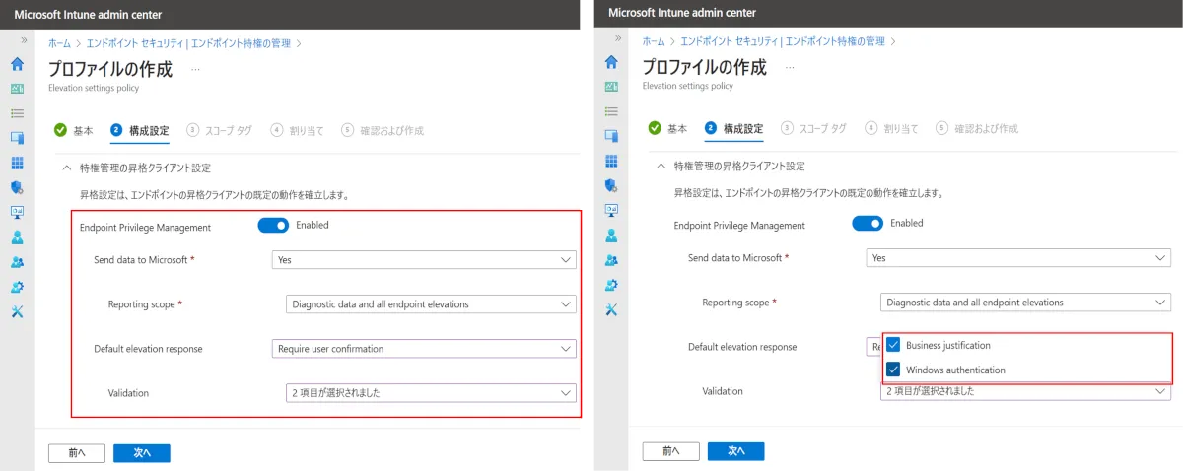Select スコープ タグ step in right window
This screenshot has width=1183, height=471.
(813, 128)
